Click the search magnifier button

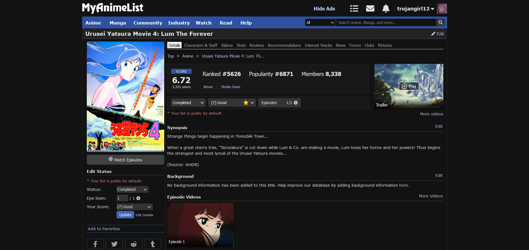point(441,23)
